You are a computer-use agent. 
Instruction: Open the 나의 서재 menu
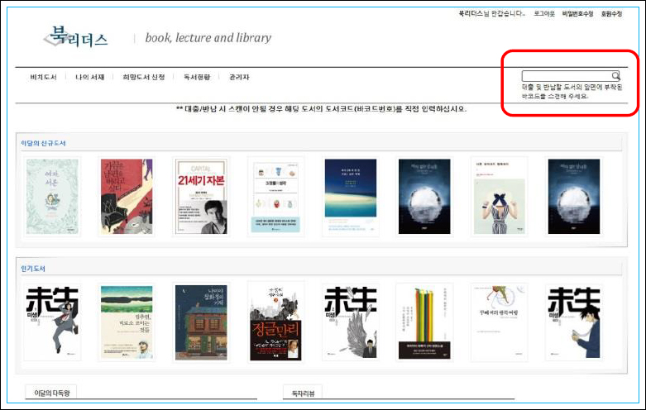pyautogui.click(x=90, y=77)
